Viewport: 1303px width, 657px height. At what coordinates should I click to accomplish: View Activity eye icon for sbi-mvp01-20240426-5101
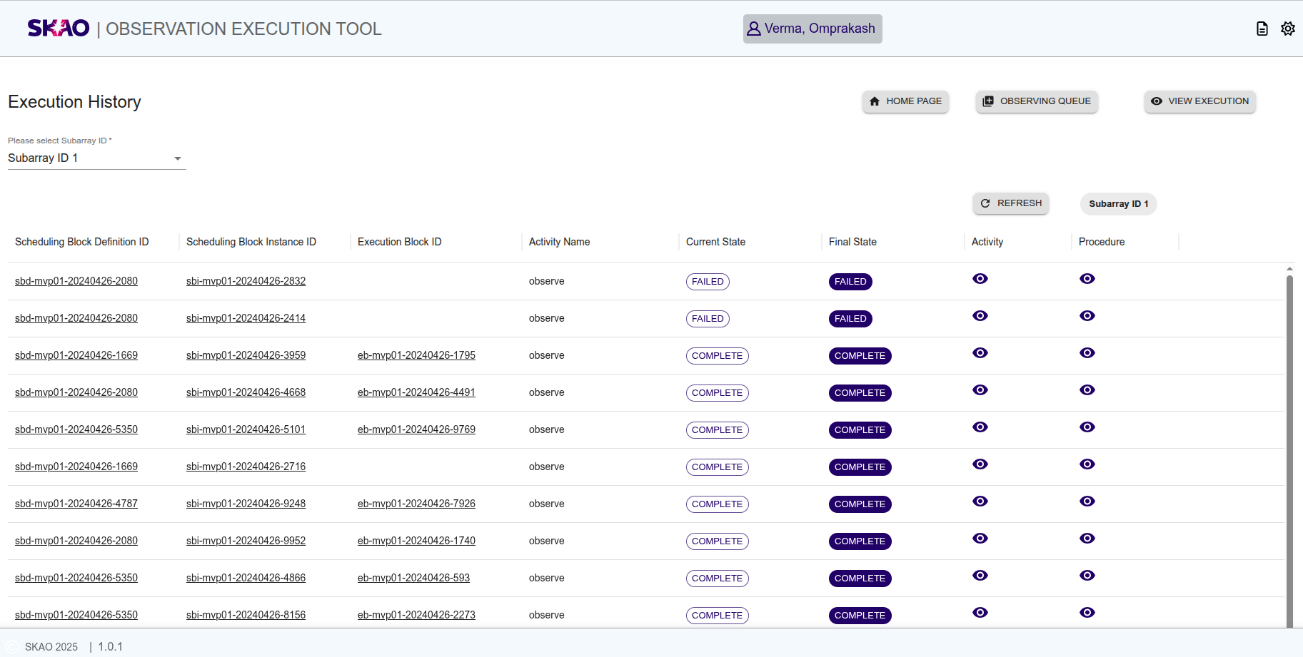[x=980, y=427]
